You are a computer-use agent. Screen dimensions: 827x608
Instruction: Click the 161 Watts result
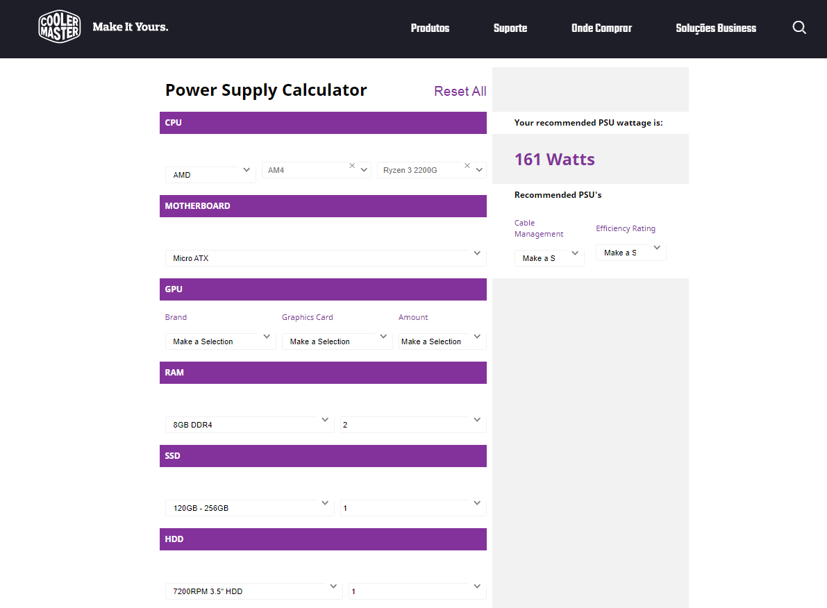click(554, 159)
